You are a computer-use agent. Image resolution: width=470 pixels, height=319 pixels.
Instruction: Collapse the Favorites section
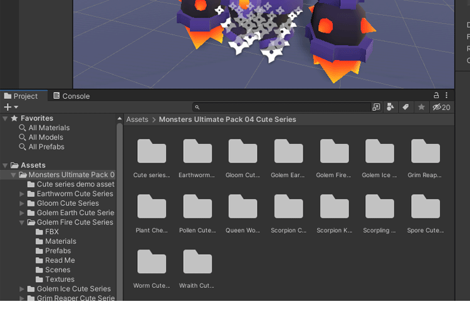(5, 118)
